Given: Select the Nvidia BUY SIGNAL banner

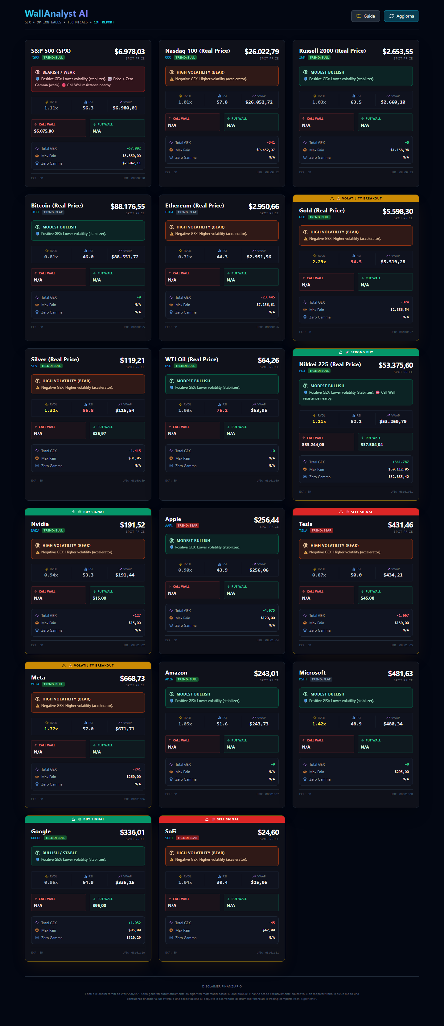Looking at the screenshot, I should pos(88,512).
